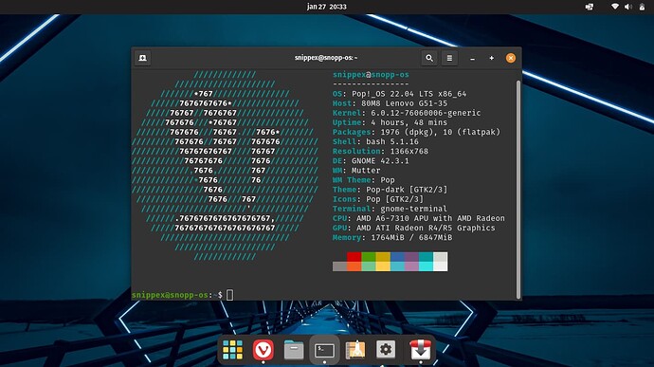Click the GPU line AMD ATI Radeon R4/R5
This screenshot has width=654, height=367.
click(414, 229)
